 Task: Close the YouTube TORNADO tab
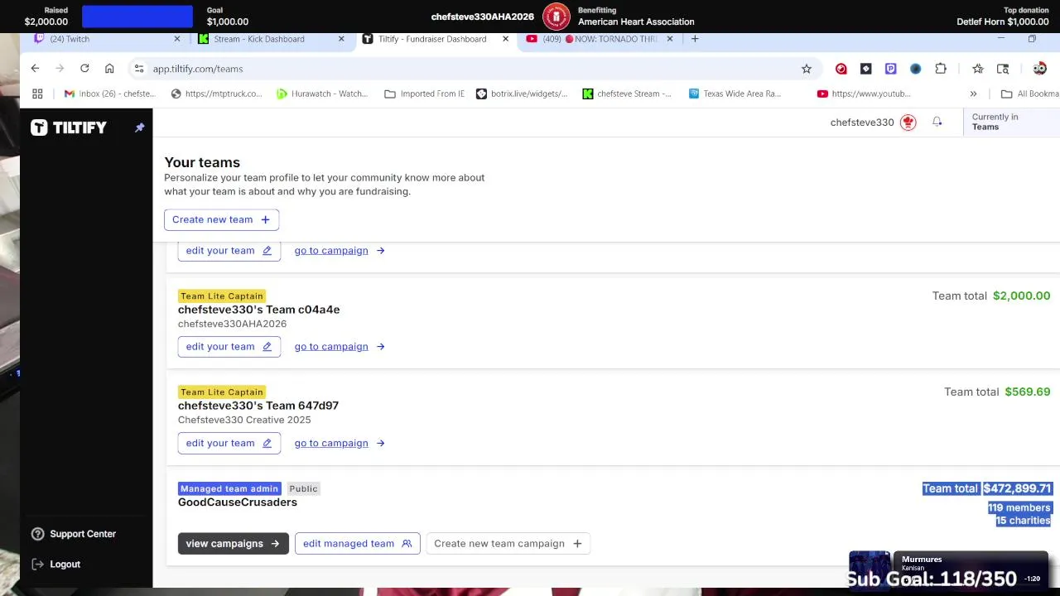click(670, 39)
